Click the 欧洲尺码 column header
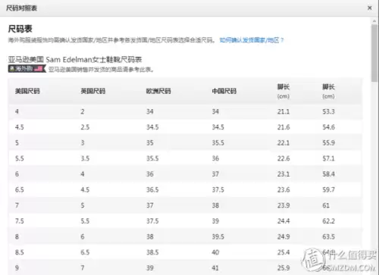The height and width of the screenshot is (275, 379). [158, 91]
